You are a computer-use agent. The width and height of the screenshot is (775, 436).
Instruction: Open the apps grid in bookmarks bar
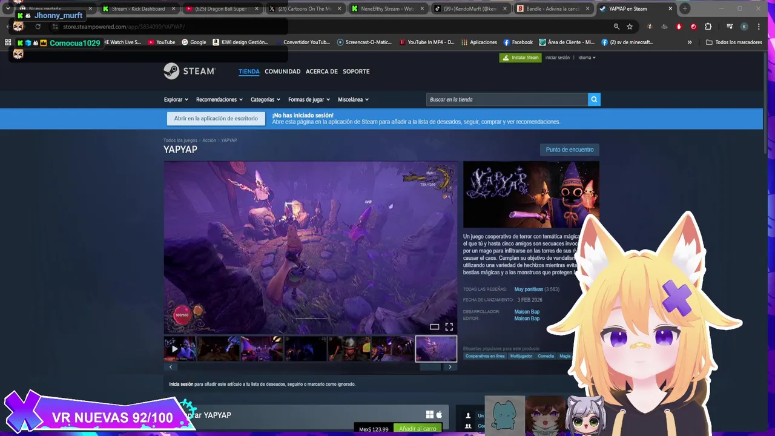click(8, 42)
